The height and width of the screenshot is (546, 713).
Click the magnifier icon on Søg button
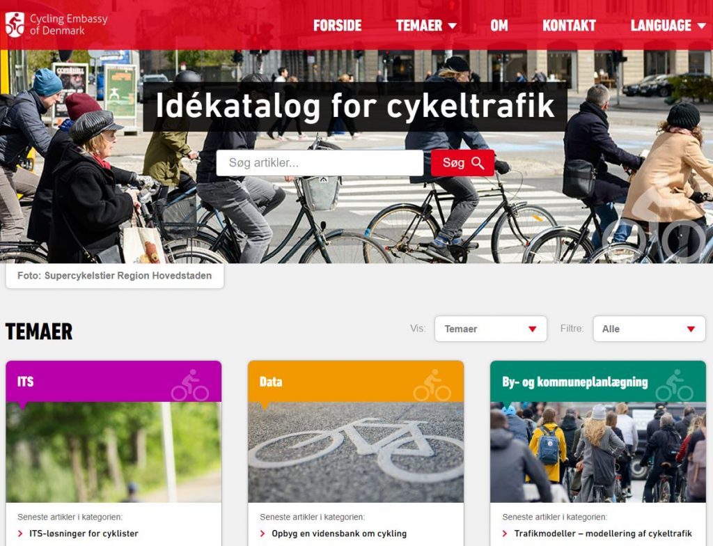478,163
